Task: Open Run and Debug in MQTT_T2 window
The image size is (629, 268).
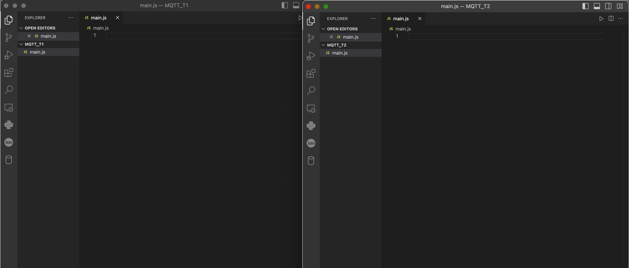Action: tap(311, 56)
